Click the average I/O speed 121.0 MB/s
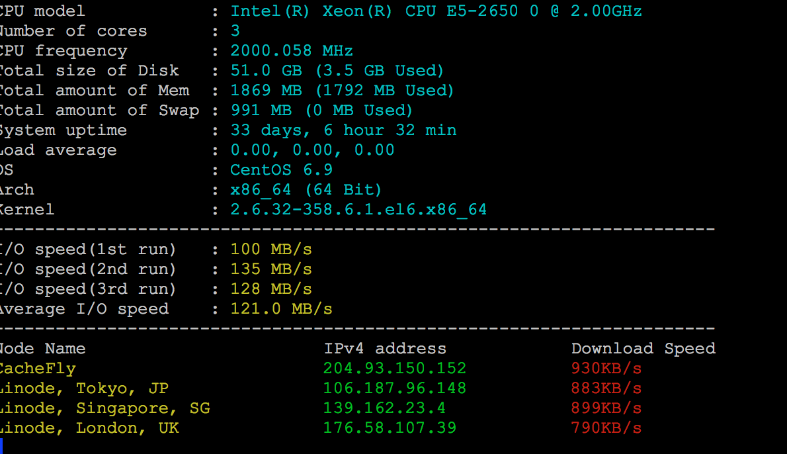787x454 pixels. tap(281, 309)
